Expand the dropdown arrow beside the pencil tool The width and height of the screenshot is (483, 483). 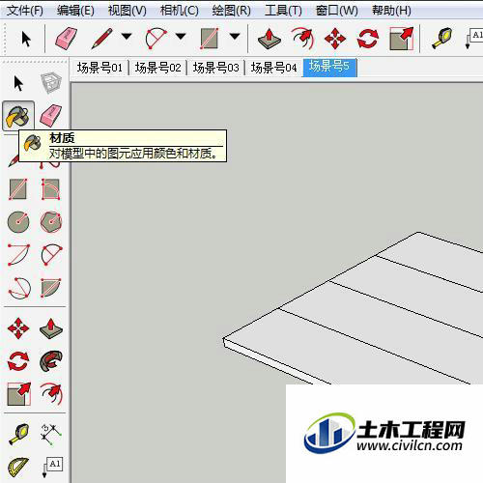127,36
